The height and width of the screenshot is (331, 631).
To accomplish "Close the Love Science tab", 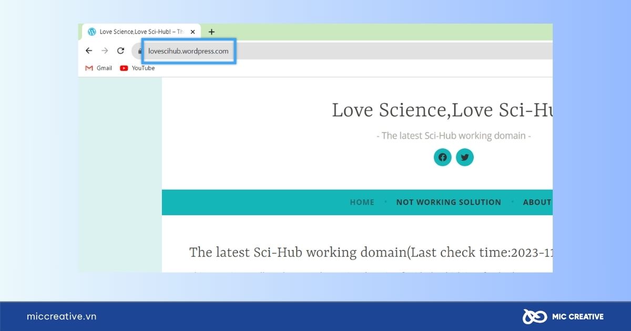I will tap(192, 32).
